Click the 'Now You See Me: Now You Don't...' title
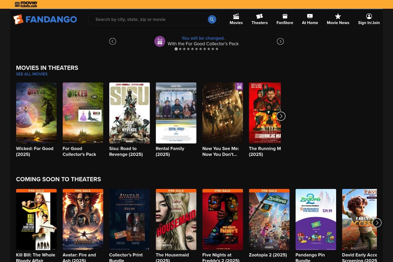The width and height of the screenshot is (393, 262). click(221, 151)
